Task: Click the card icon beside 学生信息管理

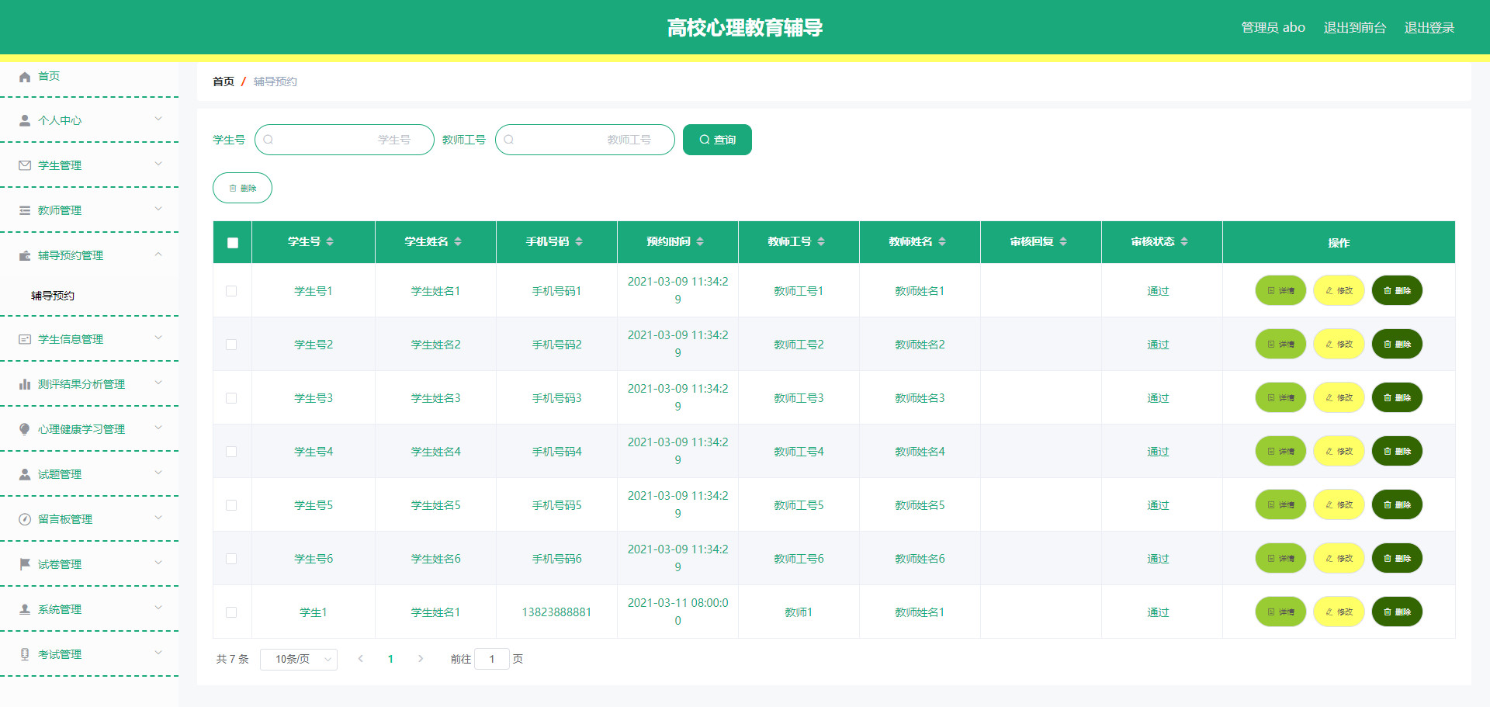Action: pos(25,339)
